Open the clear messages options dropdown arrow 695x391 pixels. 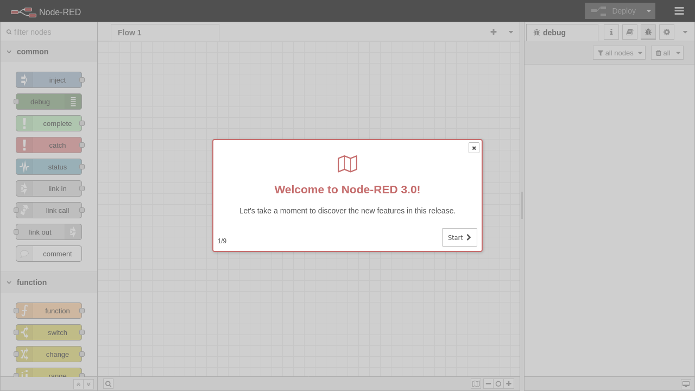[678, 53]
